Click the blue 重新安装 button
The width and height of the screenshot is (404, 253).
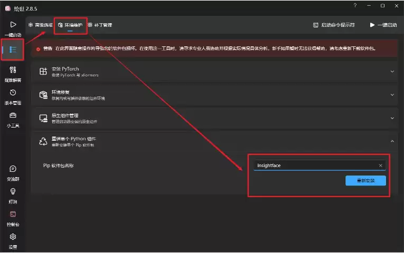(x=365, y=180)
